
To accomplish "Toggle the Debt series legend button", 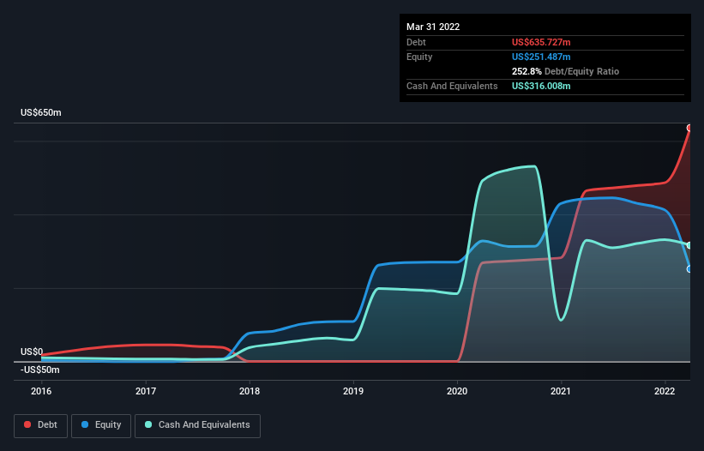I will coord(41,425).
